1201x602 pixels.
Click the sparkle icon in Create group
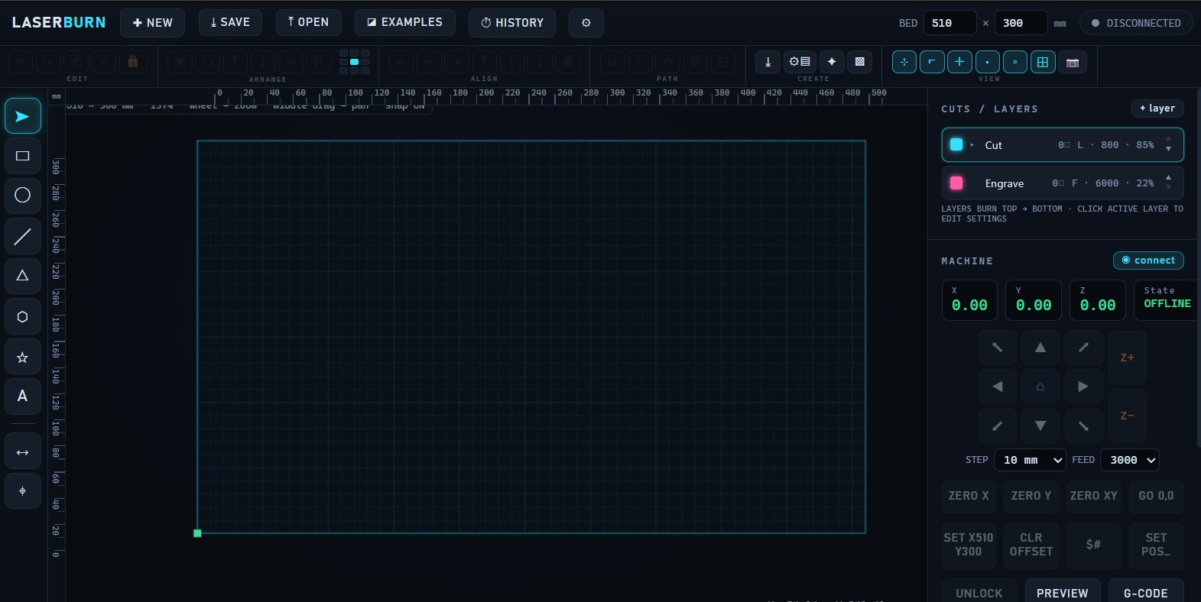[x=832, y=62]
